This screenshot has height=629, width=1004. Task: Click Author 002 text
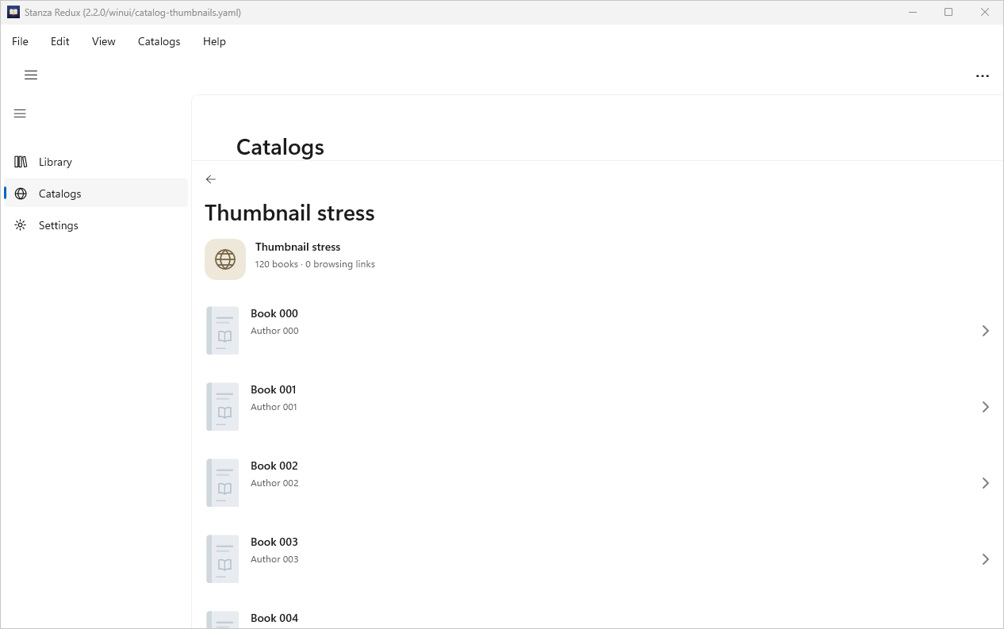coord(274,483)
